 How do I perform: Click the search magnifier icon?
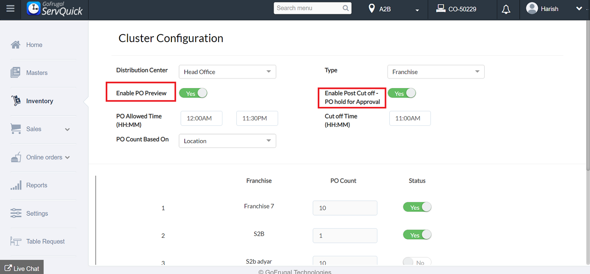coord(346,8)
